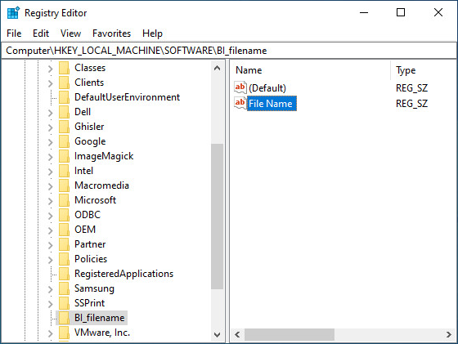Viewport: 458px width, 344px height.
Task: Click the horizontal scrollbar thumb in values pane
Action: point(290,334)
